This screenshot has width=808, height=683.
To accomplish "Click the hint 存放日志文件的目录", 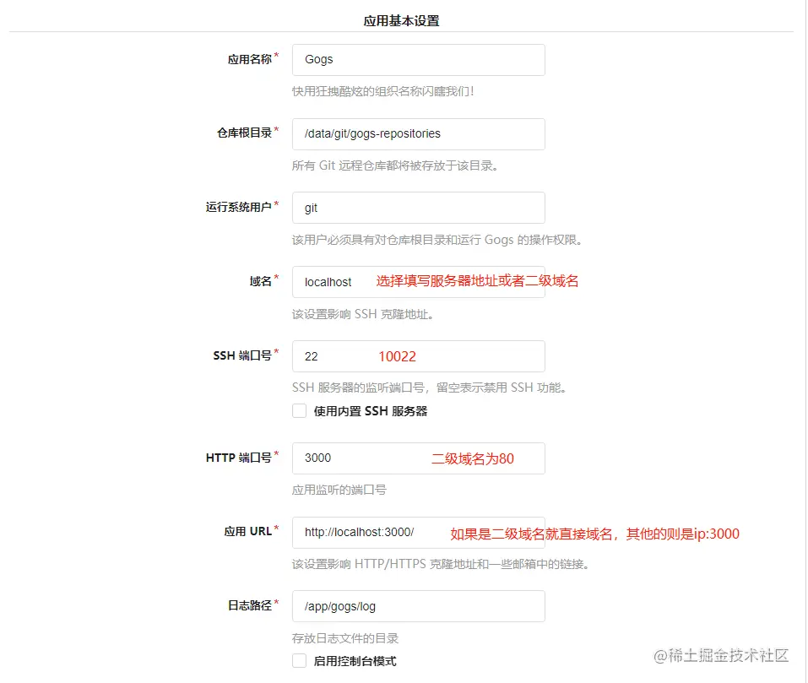I will 345,639.
